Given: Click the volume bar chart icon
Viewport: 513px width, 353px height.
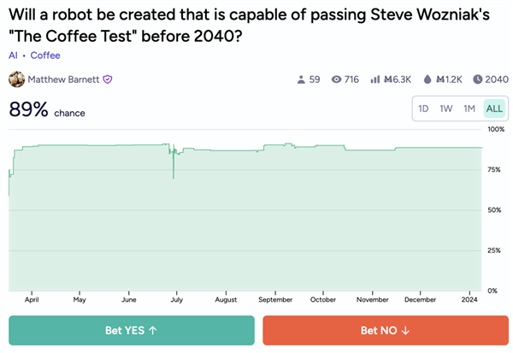Looking at the screenshot, I should point(374,79).
